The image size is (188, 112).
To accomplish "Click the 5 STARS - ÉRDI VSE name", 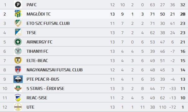I will [45, 88].
